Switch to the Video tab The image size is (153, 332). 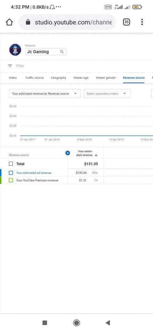[13, 78]
